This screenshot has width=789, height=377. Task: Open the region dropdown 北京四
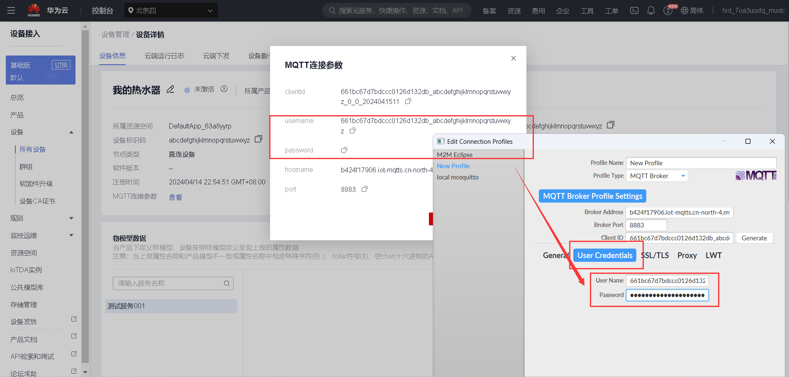(171, 10)
